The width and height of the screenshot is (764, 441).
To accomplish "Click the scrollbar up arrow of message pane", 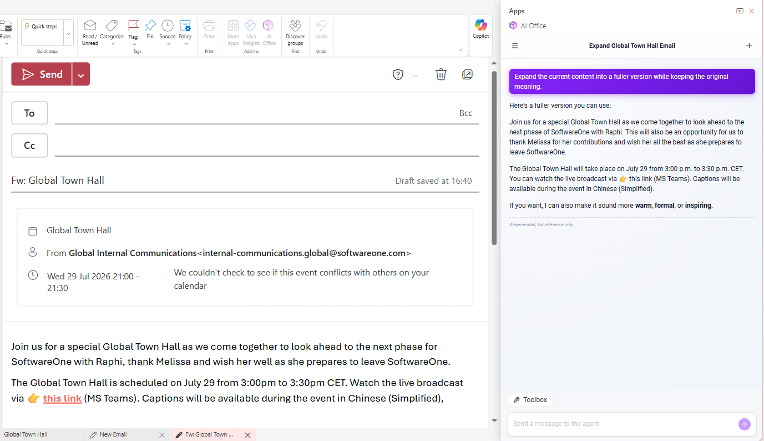I will pos(494,64).
